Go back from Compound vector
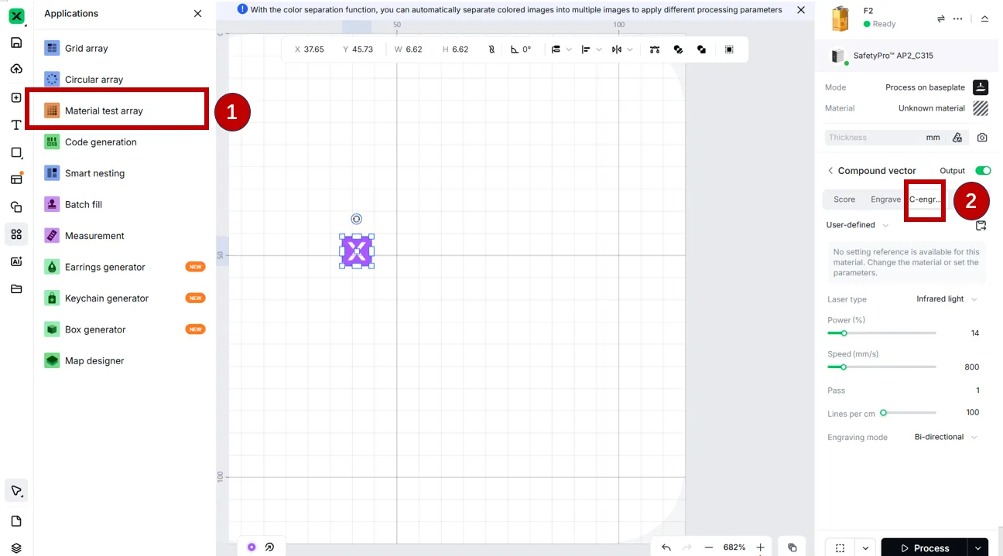This screenshot has width=1003, height=556. 830,171
